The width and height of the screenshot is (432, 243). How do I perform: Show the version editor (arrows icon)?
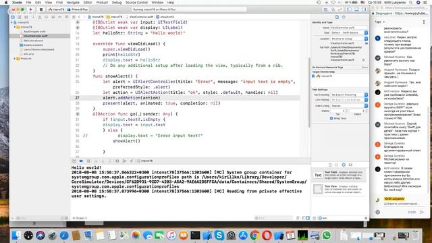tap(340, 9)
